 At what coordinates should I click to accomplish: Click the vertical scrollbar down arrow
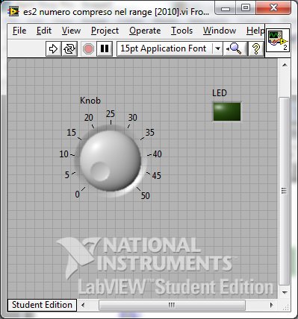pos(285,293)
